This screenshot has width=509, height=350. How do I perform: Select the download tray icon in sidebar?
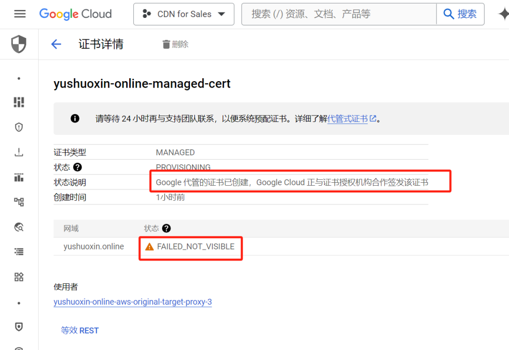pyautogui.click(x=19, y=152)
